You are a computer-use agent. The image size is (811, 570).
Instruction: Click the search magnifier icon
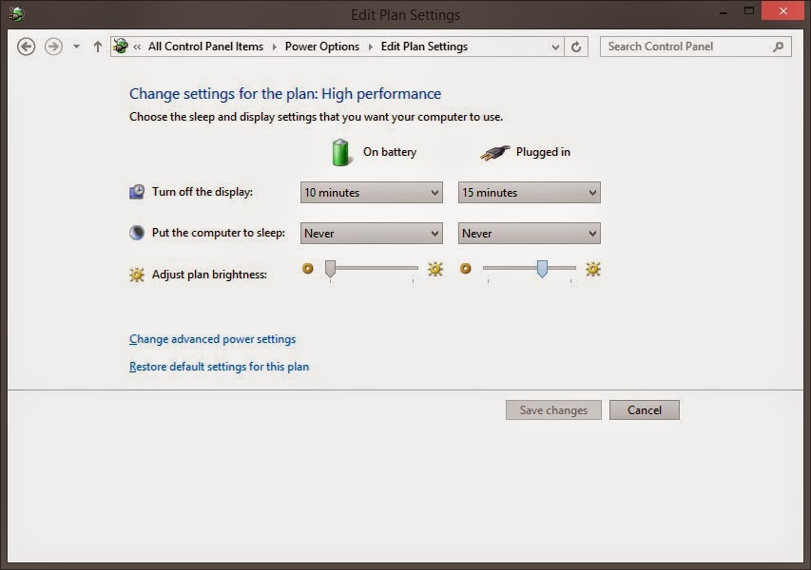(778, 47)
